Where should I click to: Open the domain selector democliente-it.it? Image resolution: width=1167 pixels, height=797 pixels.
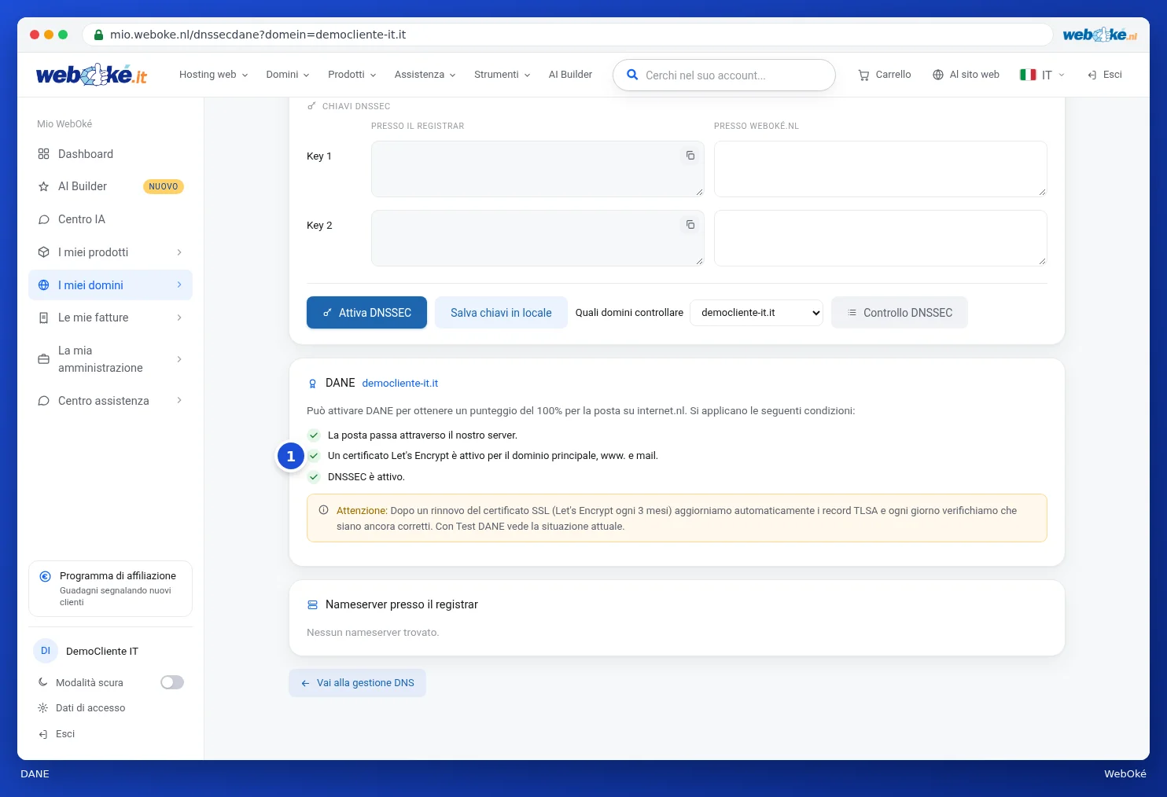(757, 313)
